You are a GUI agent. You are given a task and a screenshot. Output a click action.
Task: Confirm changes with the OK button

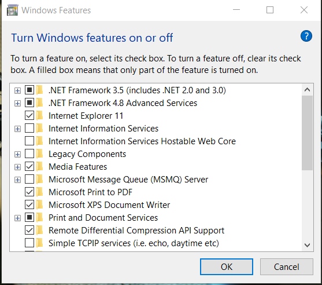[x=227, y=266]
